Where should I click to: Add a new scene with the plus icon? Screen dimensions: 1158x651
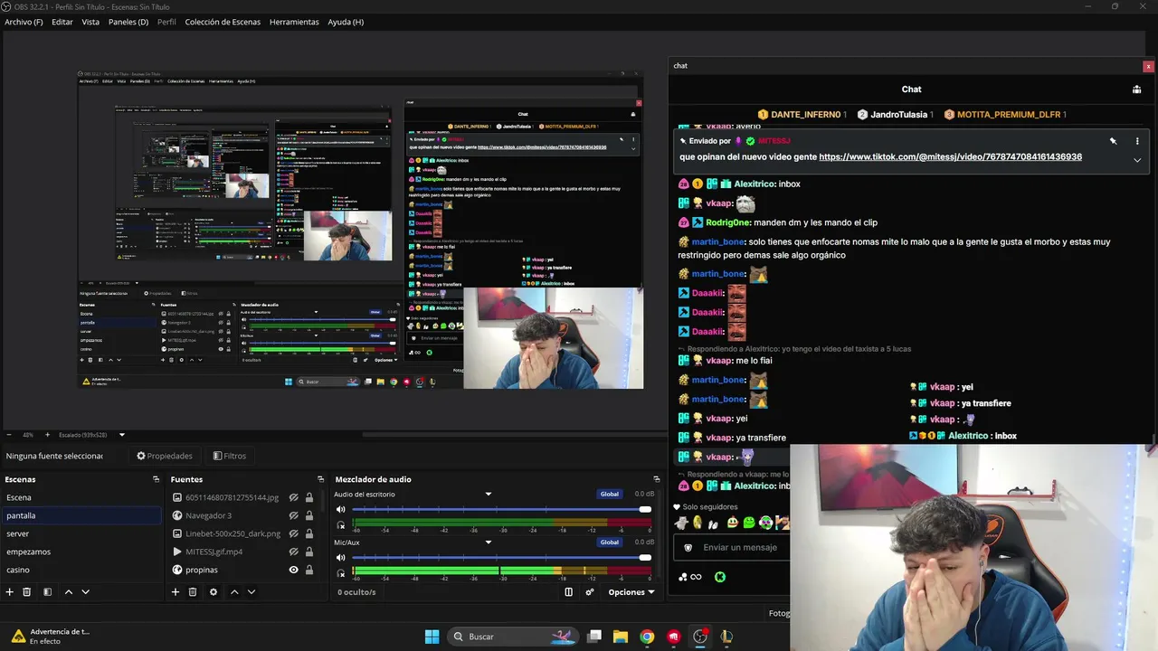pos(10,592)
